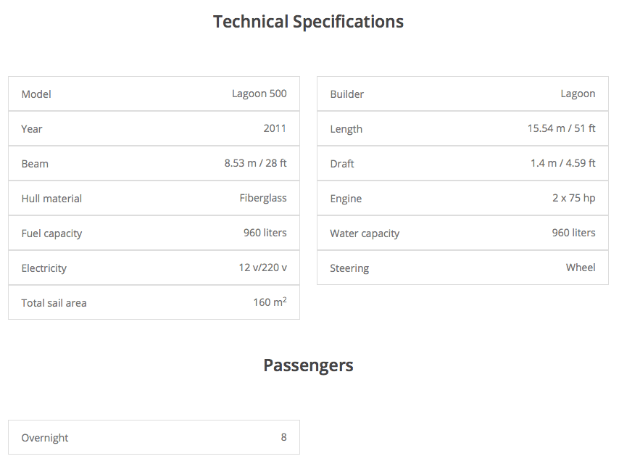Click the 160 m² sail area value
The width and height of the screenshot is (619, 464).
pos(270,302)
